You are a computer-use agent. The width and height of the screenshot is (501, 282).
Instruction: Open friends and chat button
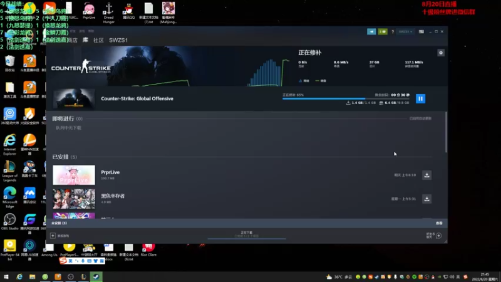pos(434,236)
